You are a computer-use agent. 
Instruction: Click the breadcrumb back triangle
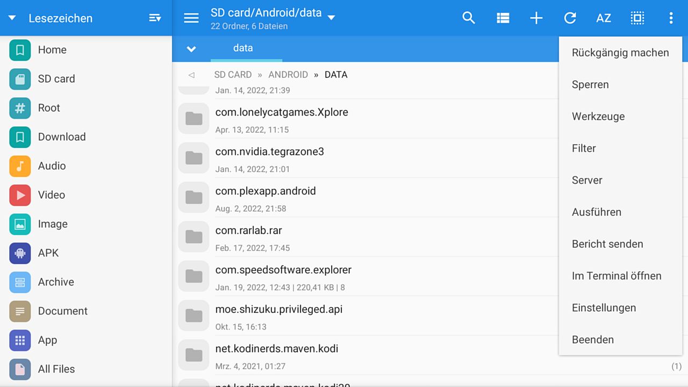(x=191, y=75)
